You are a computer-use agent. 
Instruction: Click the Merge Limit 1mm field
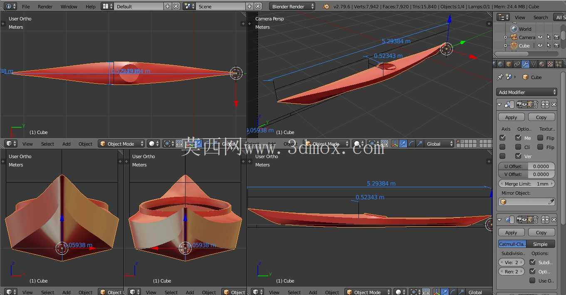point(526,183)
